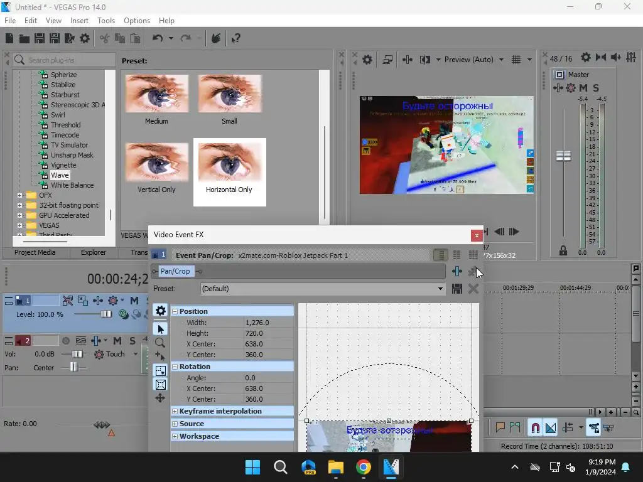Expand Keyframe interpolation section
Viewport: 643px width, 482px height.
[x=175, y=411]
